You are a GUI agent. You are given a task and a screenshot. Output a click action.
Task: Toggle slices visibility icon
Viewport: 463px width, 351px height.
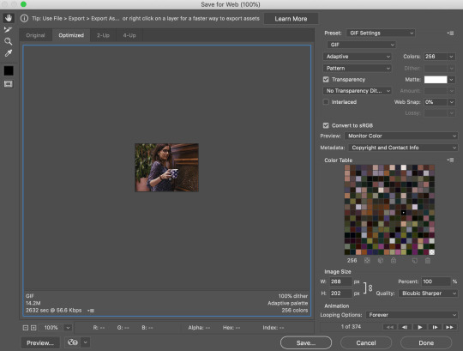9,84
